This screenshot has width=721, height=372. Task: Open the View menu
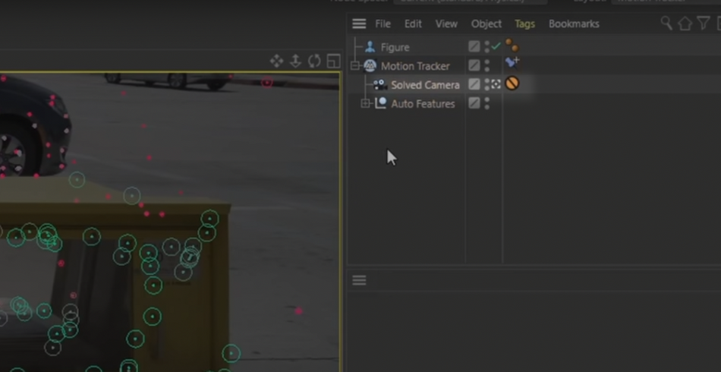click(x=446, y=24)
